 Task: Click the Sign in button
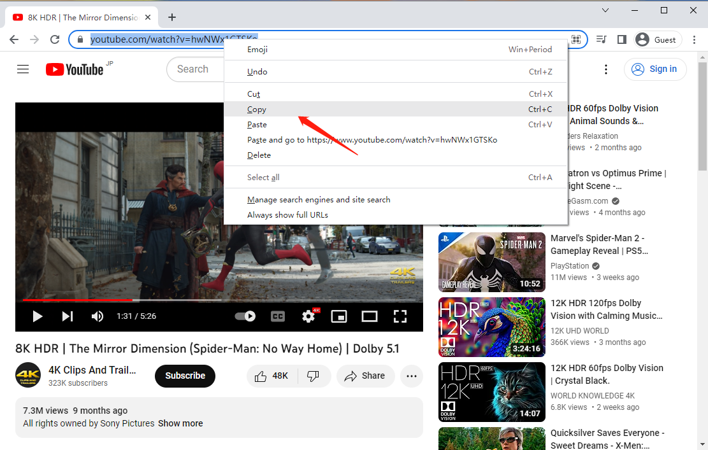[655, 69]
